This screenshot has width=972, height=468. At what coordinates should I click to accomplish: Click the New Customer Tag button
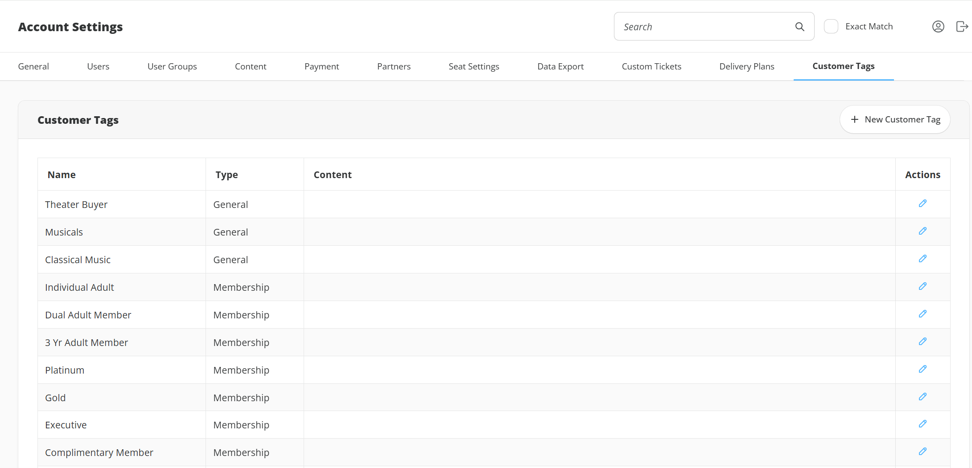coord(895,119)
